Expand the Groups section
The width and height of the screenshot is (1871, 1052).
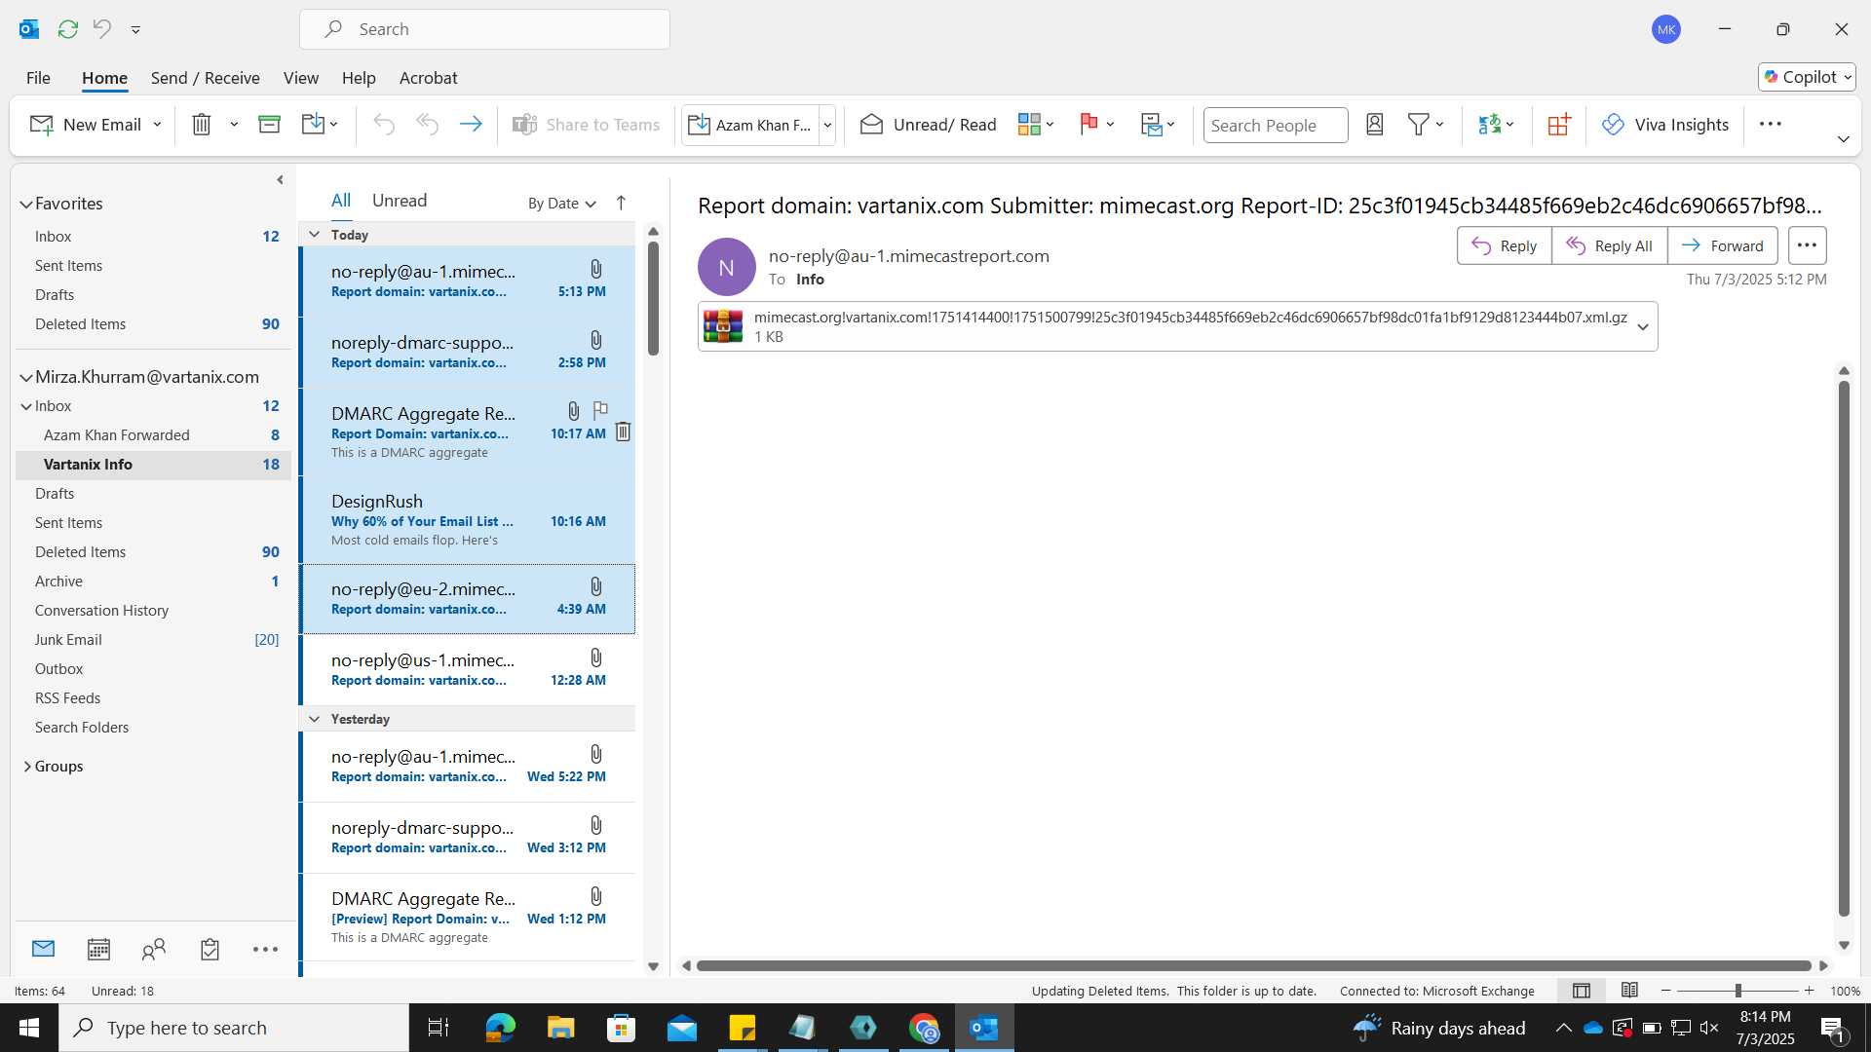(x=27, y=767)
